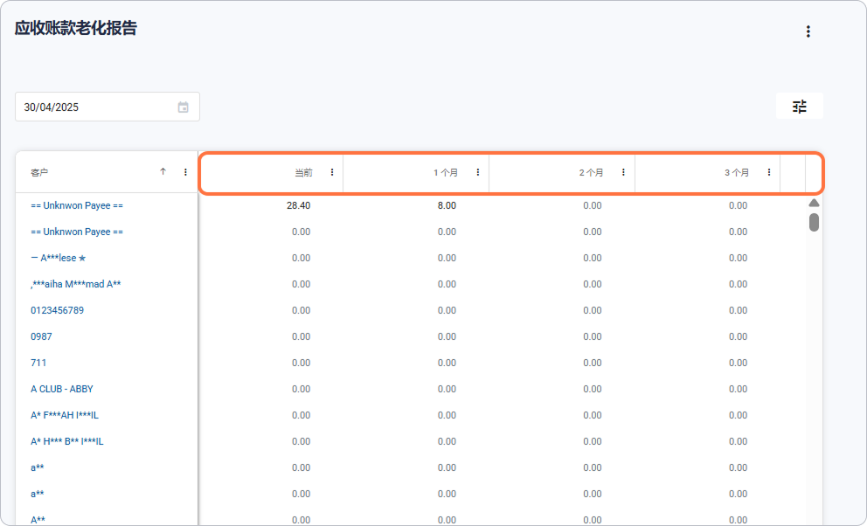The height and width of the screenshot is (526, 867).
Task: Open the filter settings sliders button
Action: 800,106
